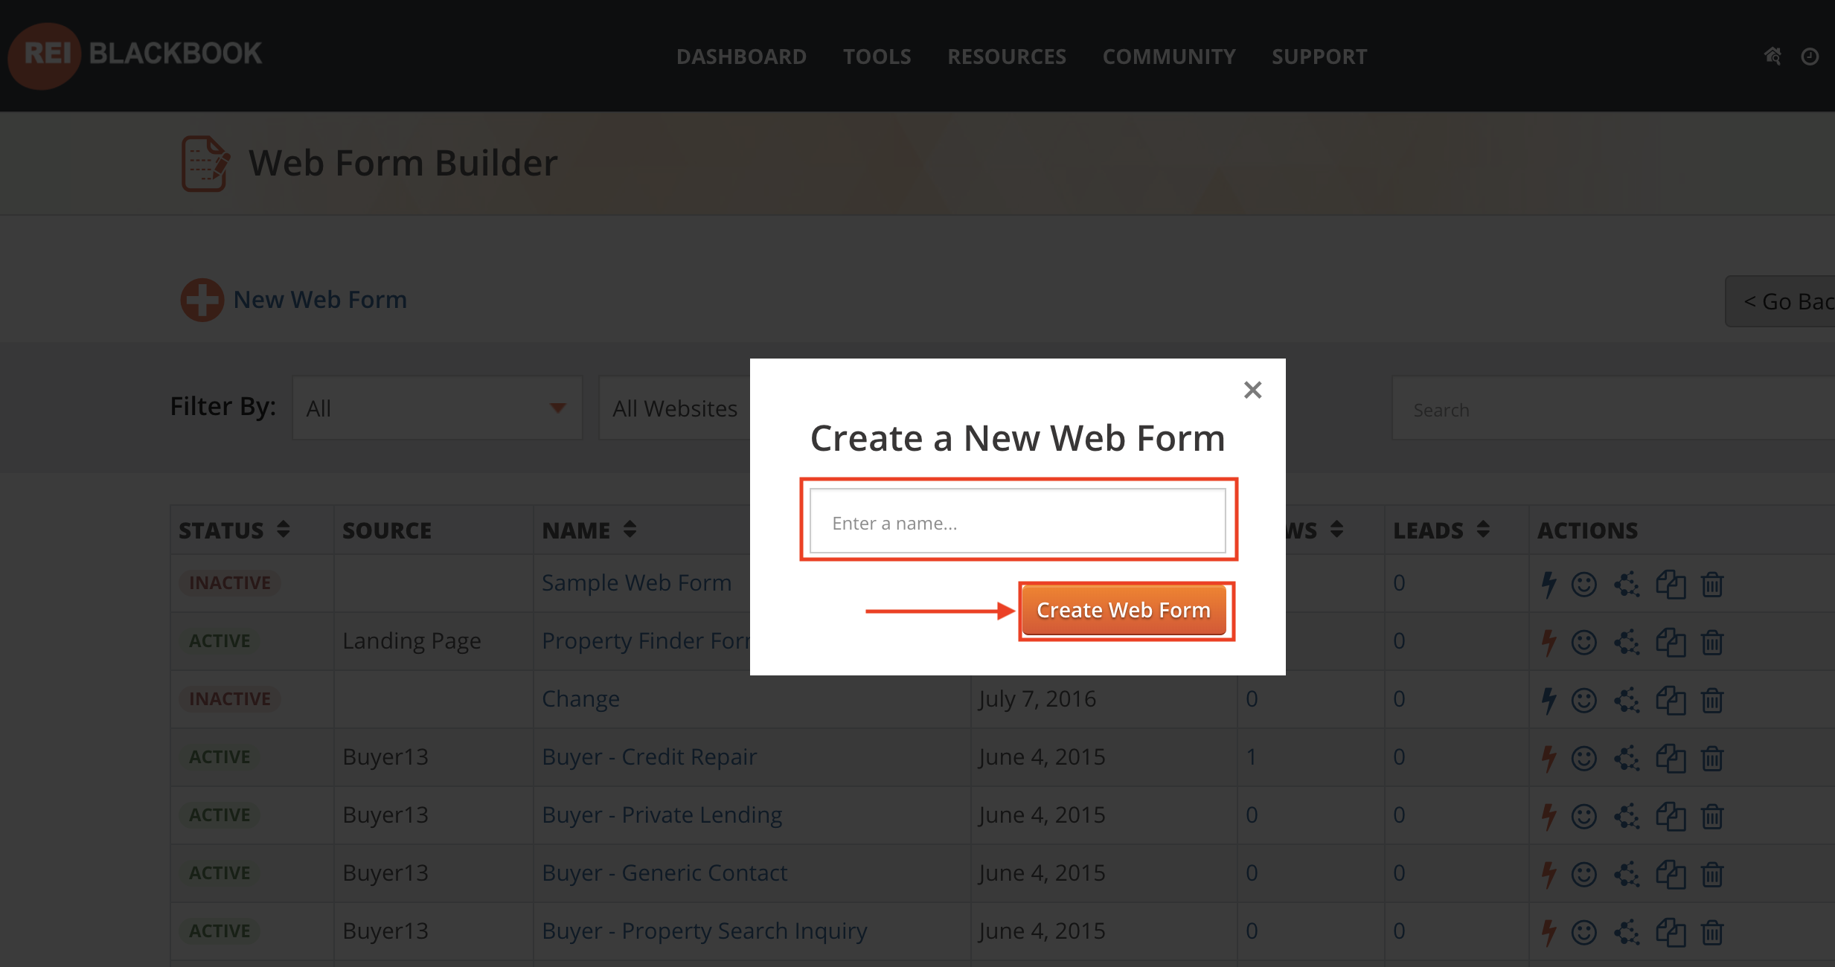Click the smiley icon in the Change row
This screenshot has width=1835, height=967.
1584,700
